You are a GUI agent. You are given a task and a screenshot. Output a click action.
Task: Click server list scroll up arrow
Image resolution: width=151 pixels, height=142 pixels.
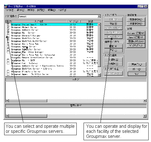(x=99, y=25)
